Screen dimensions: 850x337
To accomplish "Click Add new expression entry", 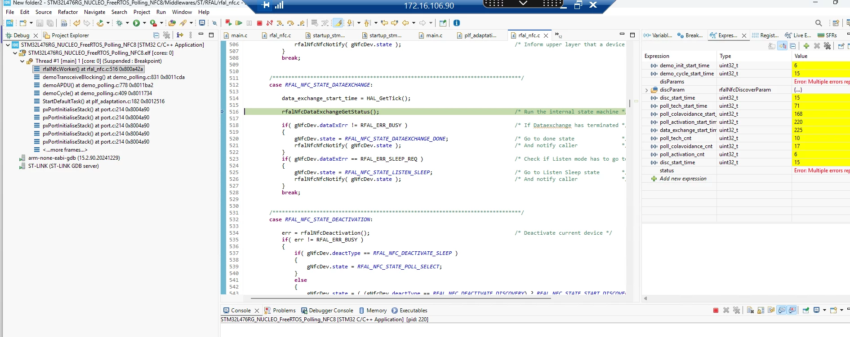I will [x=683, y=179].
